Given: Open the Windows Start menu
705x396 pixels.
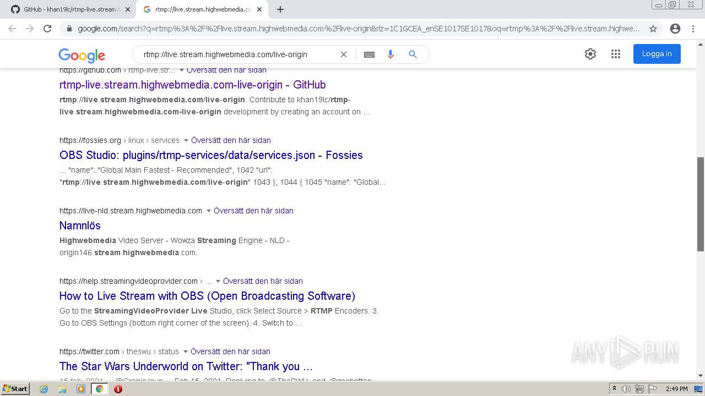Looking at the screenshot, I should [x=15, y=389].
